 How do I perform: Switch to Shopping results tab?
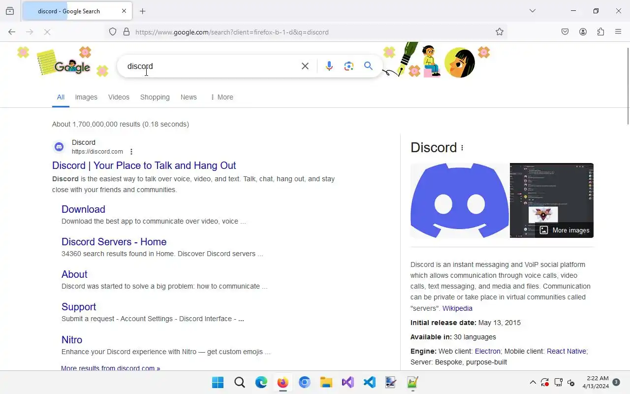(155, 97)
